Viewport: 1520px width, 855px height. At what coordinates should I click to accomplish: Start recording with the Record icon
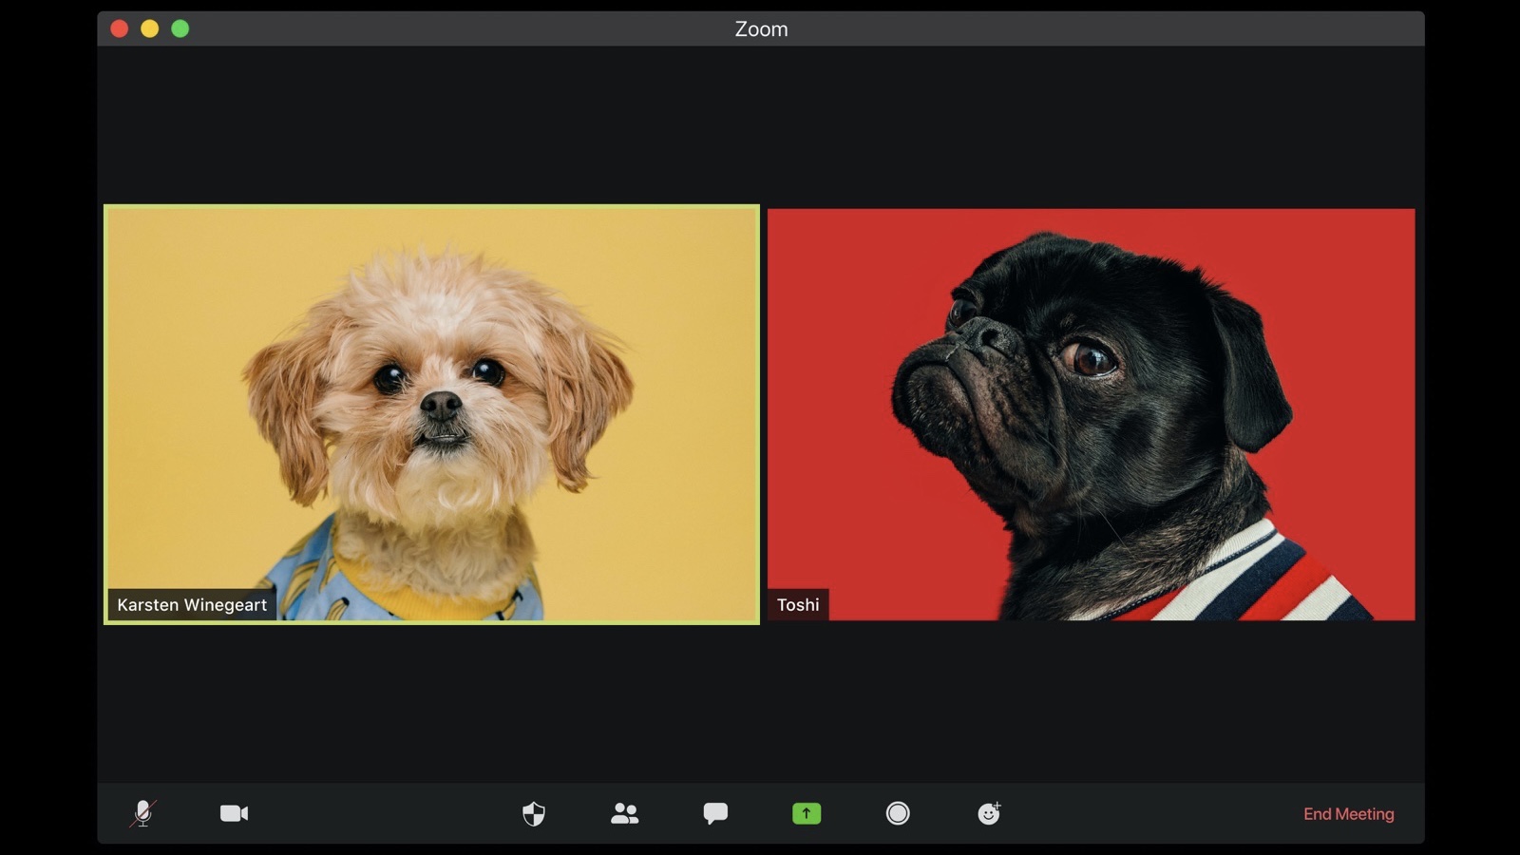click(x=898, y=813)
